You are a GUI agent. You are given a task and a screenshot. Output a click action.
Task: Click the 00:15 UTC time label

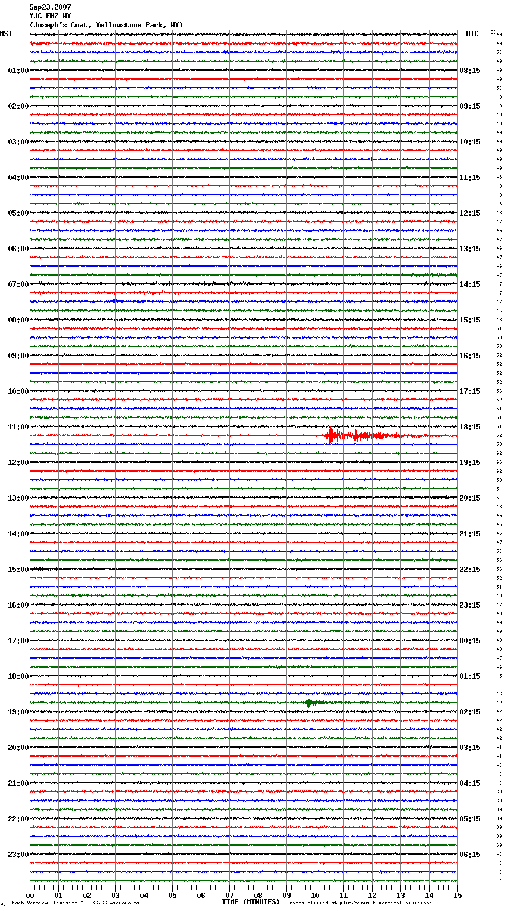pos(470,641)
